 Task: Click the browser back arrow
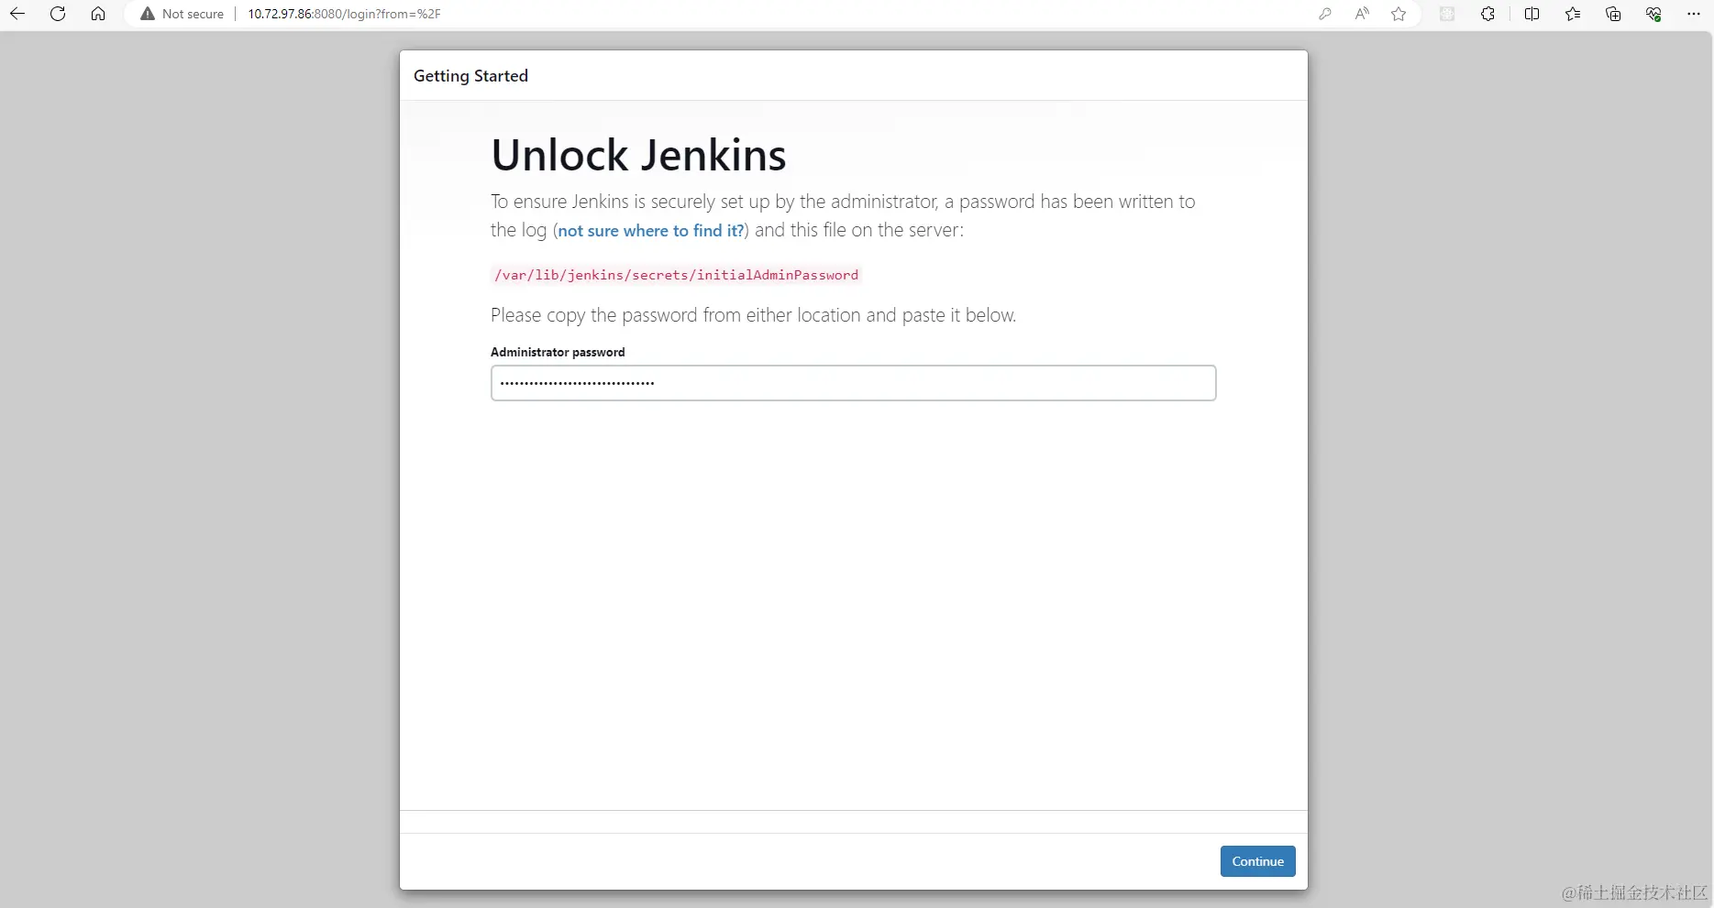(17, 14)
